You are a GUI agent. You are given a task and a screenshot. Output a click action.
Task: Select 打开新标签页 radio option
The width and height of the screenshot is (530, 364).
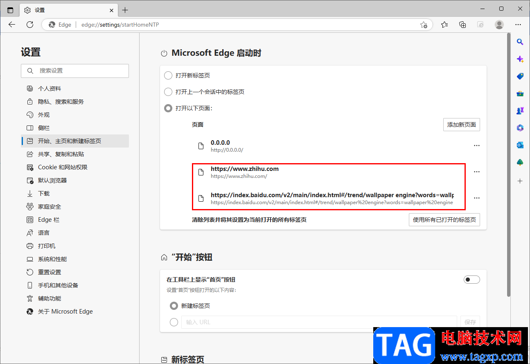[168, 75]
